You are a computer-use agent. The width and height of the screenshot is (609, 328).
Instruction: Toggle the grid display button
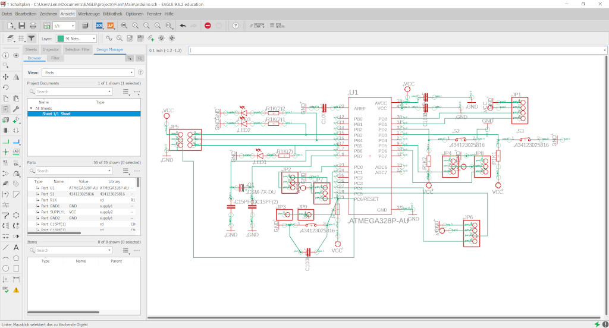[x=21, y=38]
